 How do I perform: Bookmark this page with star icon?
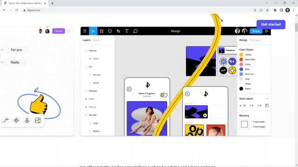point(267,10)
